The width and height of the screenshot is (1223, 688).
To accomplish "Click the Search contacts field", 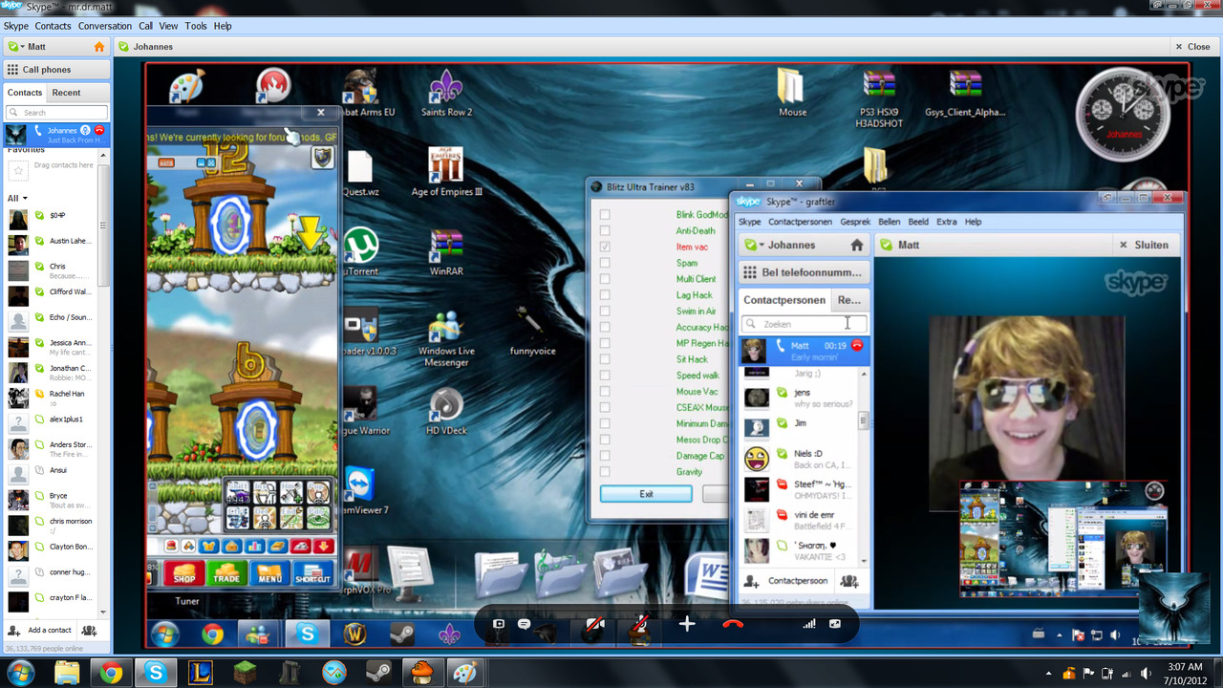I will tap(56, 113).
